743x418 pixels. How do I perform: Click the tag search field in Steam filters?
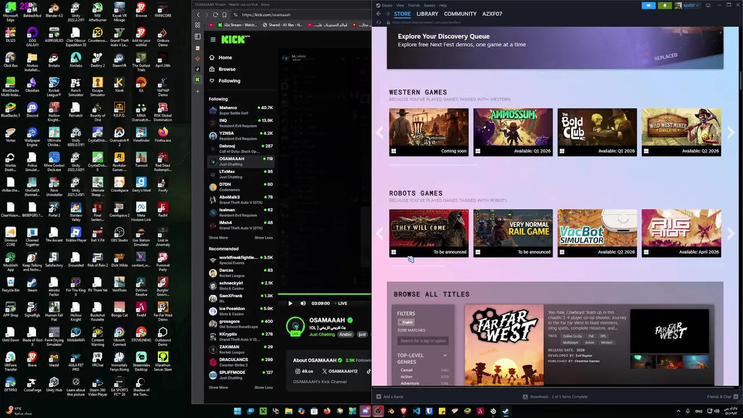click(423, 341)
